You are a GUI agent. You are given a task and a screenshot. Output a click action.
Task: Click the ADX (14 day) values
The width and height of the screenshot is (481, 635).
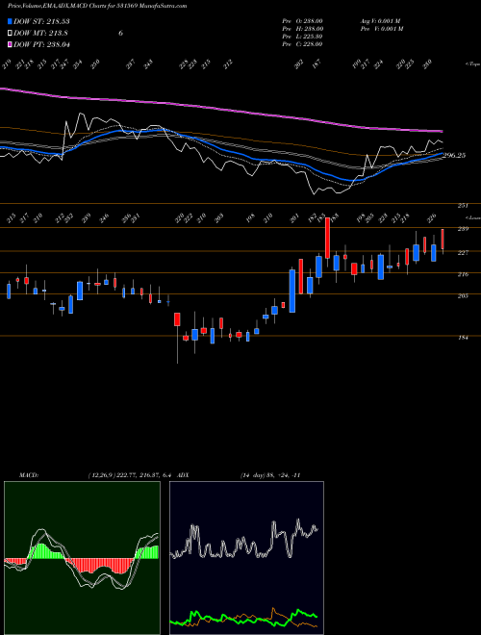click(270, 475)
